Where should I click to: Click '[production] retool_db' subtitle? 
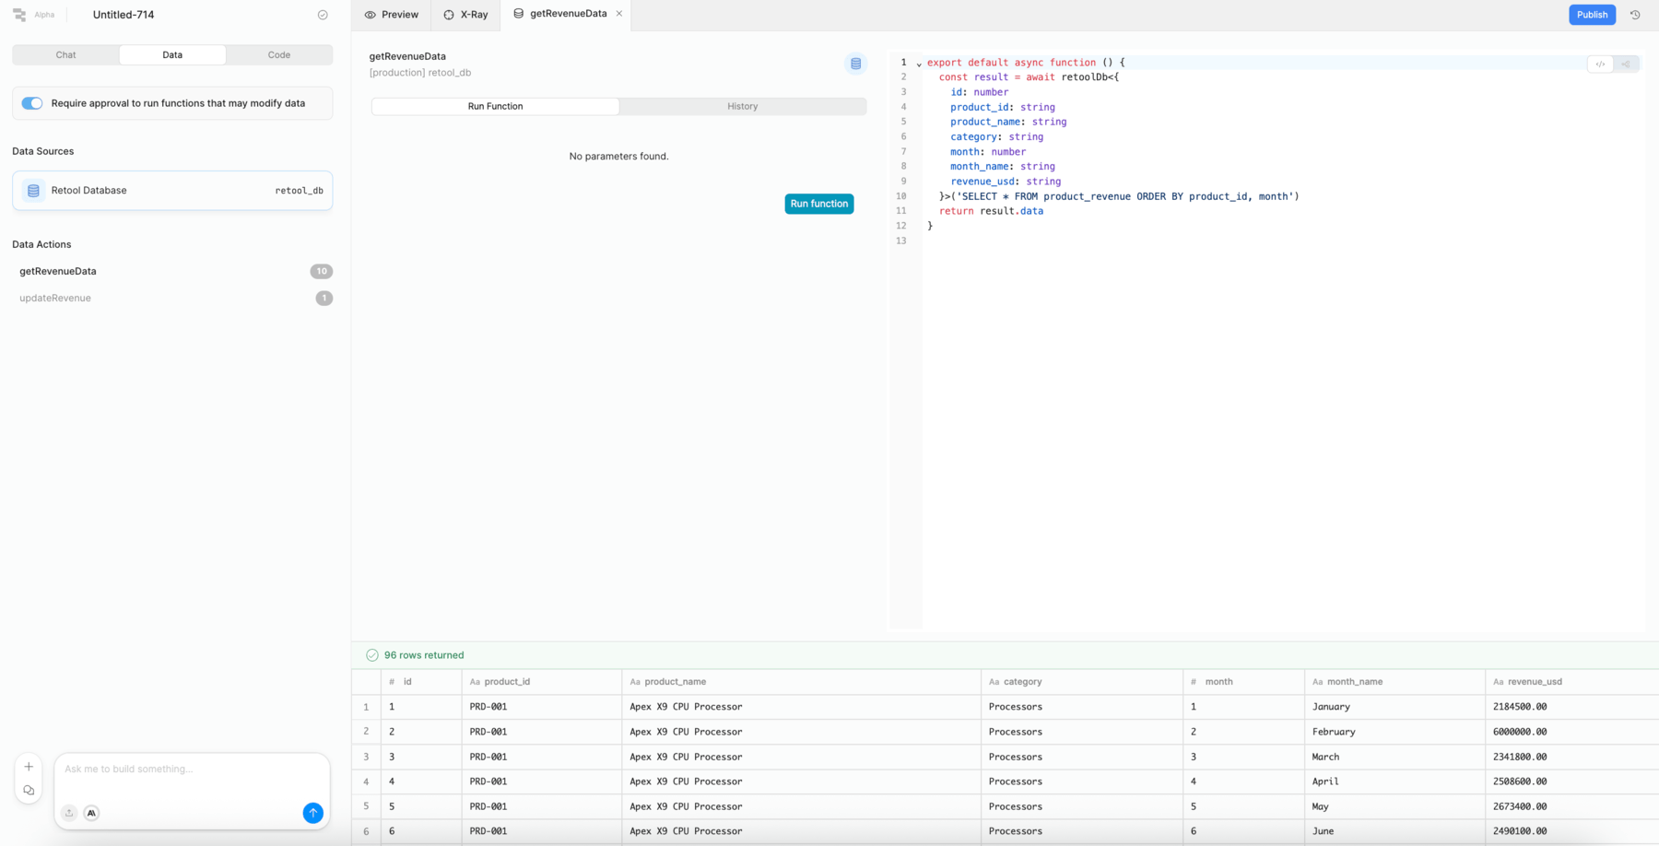pos(420,73)
